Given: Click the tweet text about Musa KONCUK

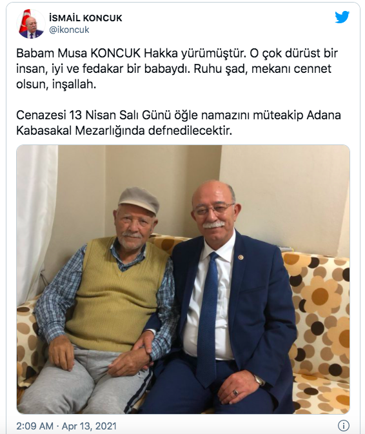Looking at the screenshot, I should coord(177,69).
